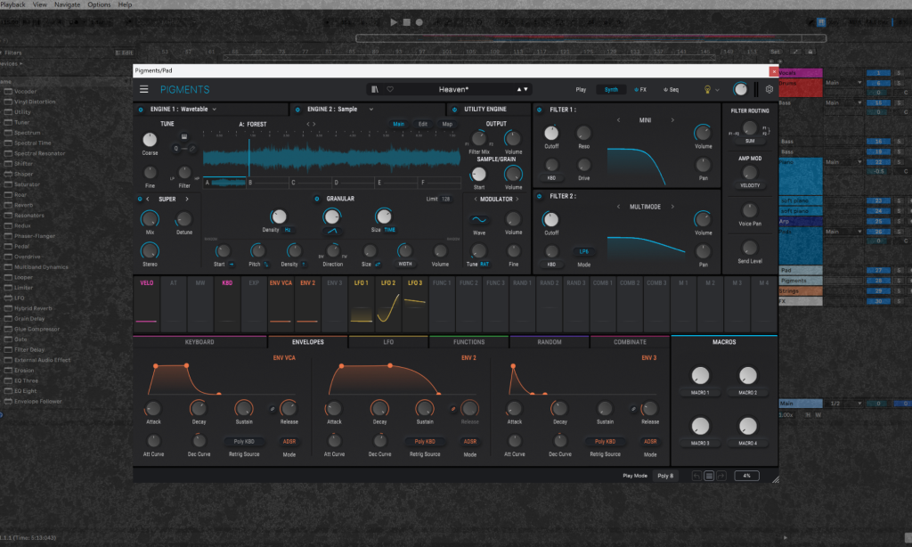
Task: Click the undo arrow in the bottom bar
Action: (697, 476)
